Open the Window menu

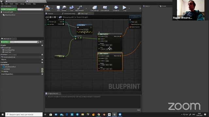28,4
